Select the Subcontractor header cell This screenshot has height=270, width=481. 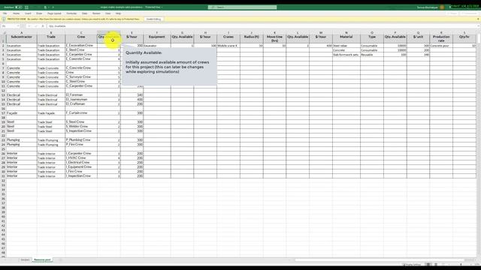(x=22, y=38)
